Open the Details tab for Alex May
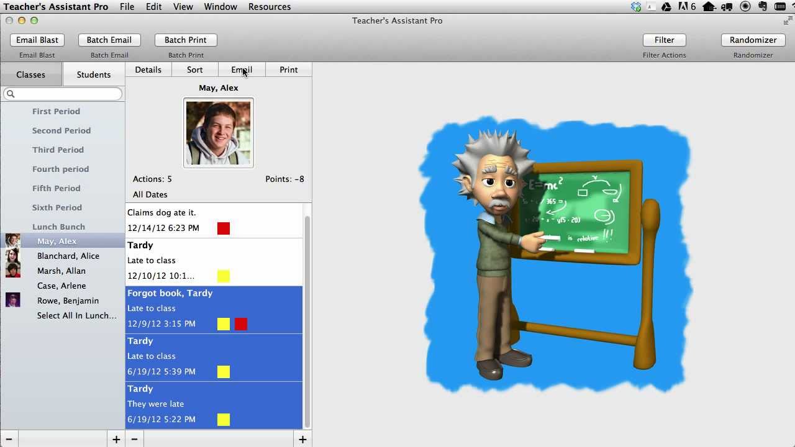 coord(148,70)
